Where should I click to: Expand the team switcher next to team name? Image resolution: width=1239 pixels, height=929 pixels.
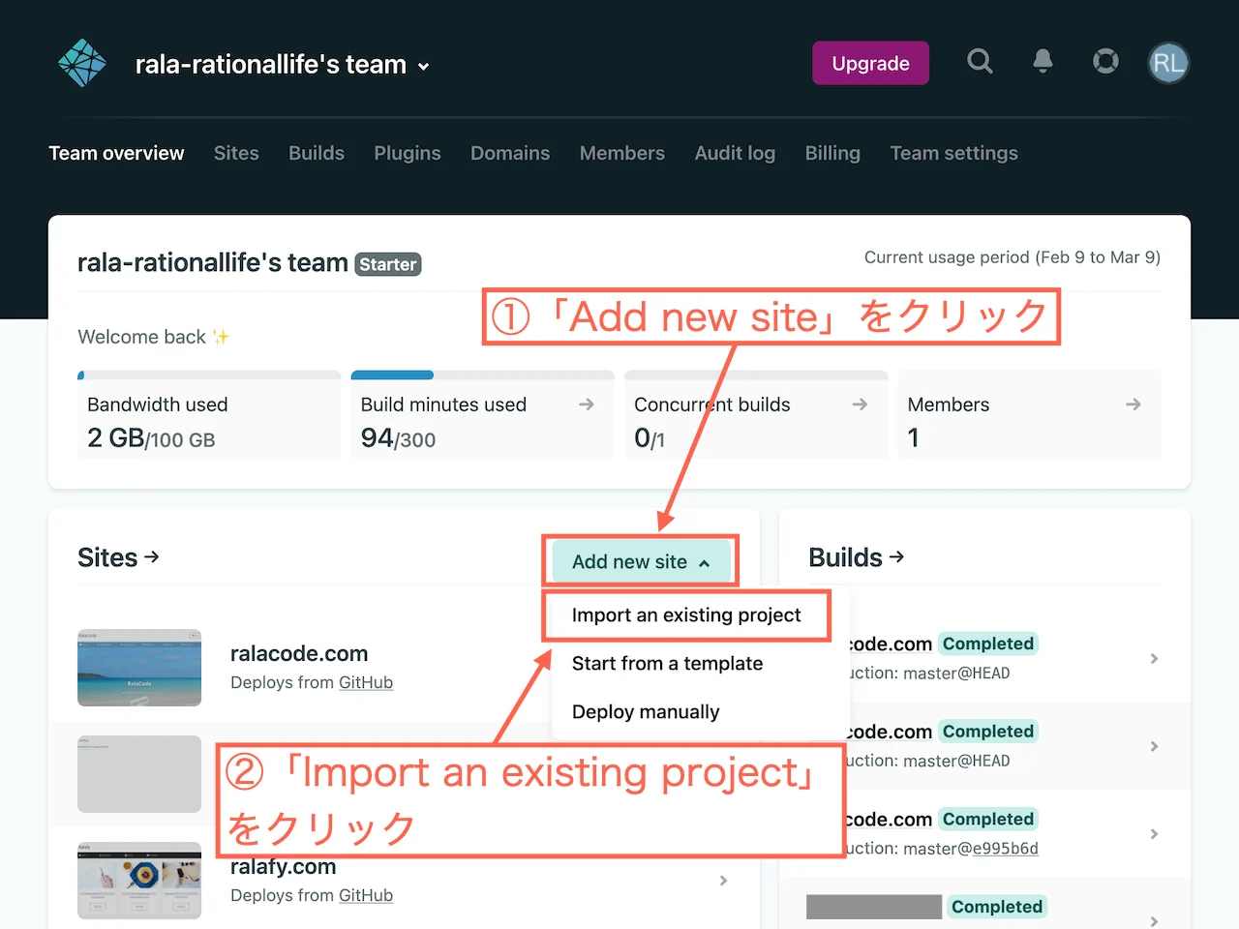pyautogui.click(x=423, y=67)
